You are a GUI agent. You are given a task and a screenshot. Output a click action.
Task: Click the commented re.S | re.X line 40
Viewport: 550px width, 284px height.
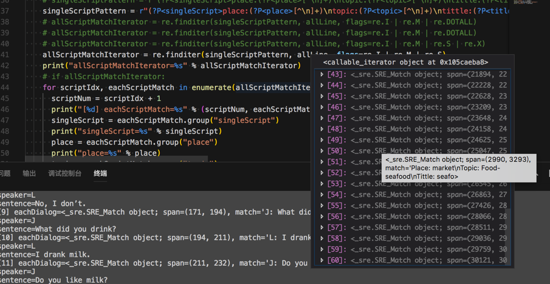pos(264,44)
